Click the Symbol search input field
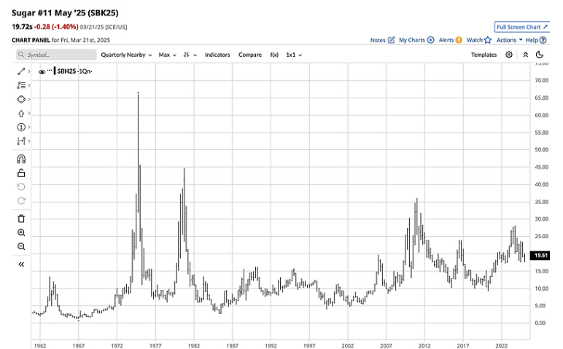Viewport: 563px width, 349px height. pyautogui.click(x=56, y=55)
